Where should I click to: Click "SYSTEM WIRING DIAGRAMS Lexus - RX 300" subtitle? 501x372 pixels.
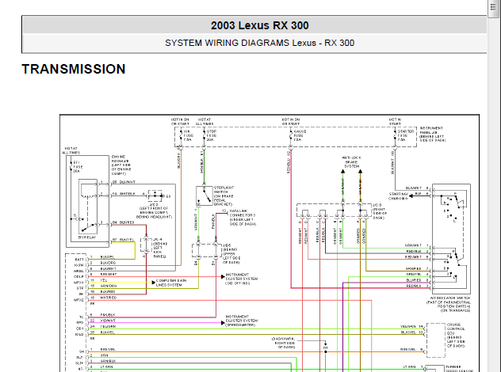(x=259, y=43)
